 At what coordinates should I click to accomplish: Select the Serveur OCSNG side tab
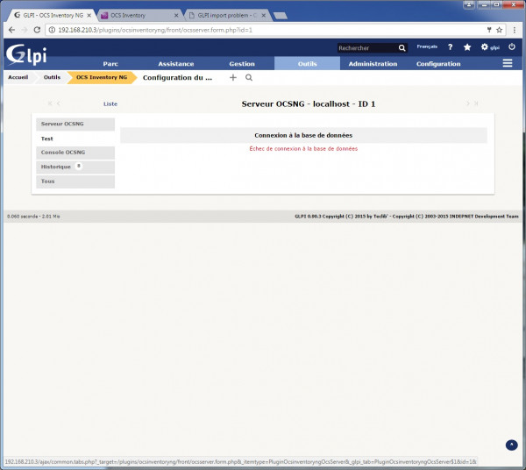75,125
